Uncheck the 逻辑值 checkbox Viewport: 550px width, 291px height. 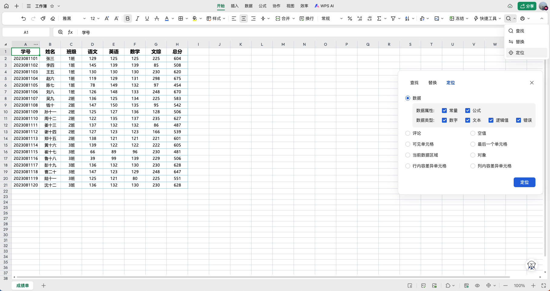click(491, 120)
